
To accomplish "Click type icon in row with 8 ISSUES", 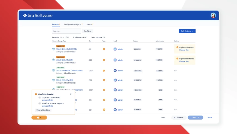I will 104,60.
